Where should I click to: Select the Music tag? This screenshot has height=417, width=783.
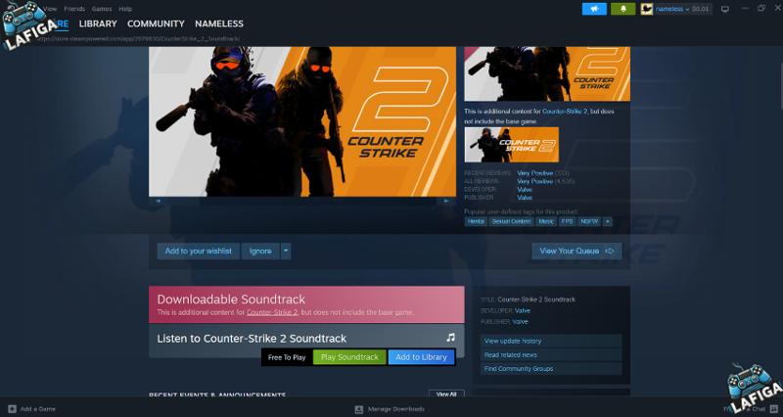[546, 222]
